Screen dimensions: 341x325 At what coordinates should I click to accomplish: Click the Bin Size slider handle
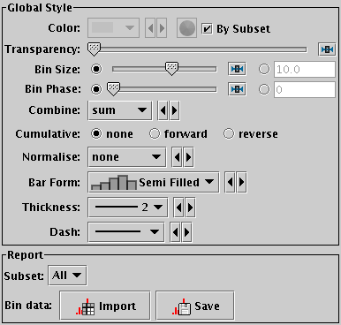[171, 69]
